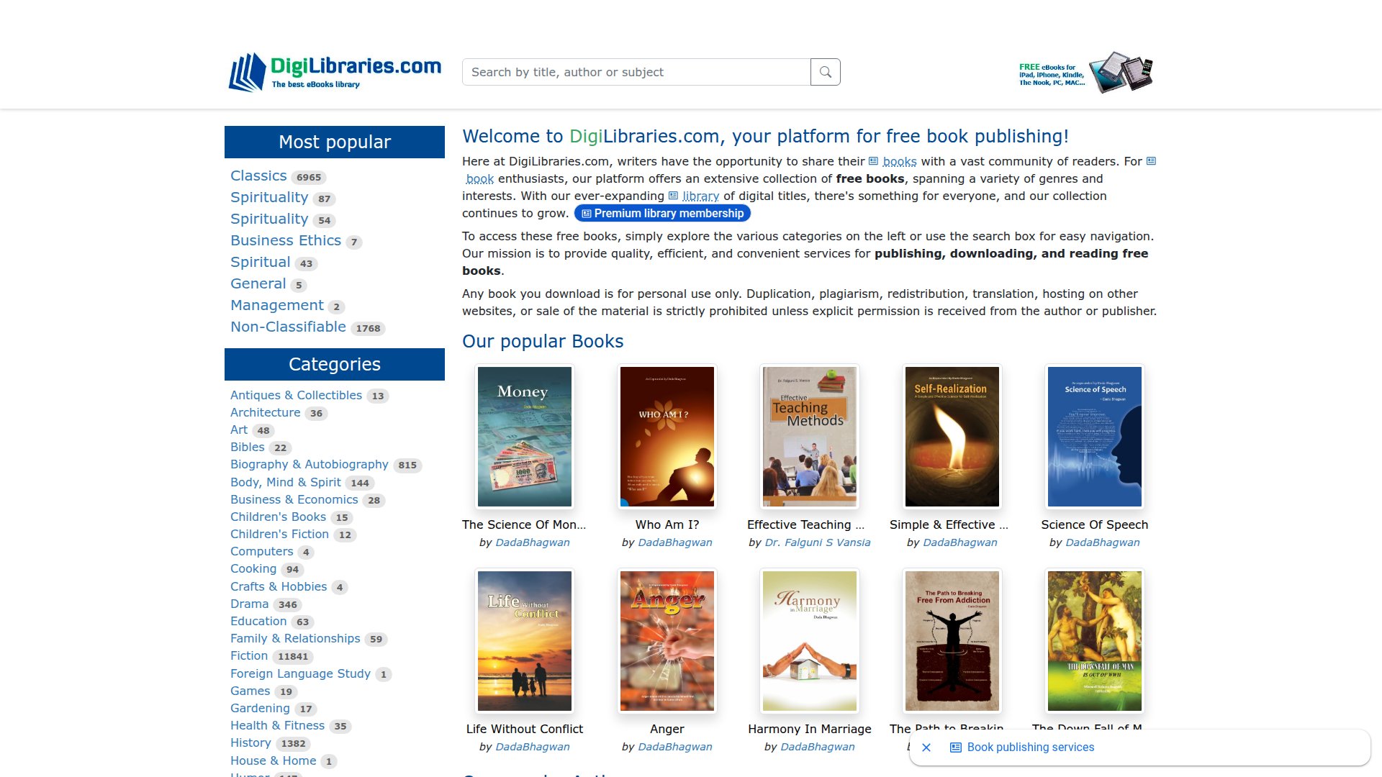
Task: Open the Effective Teaching title link
Action: pos(805,524)
